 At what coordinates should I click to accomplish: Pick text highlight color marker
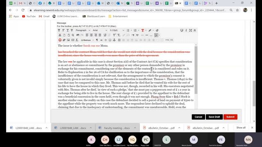[150, 30]
